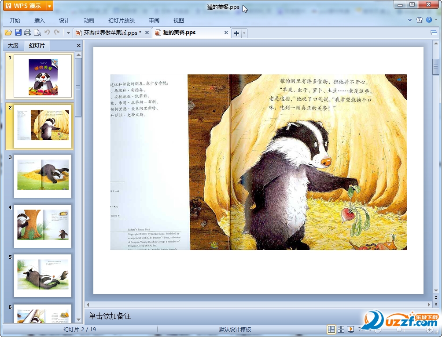Select slide 6 thumbnail
This screenshot has height=337, width=442.
click(43, 313)
